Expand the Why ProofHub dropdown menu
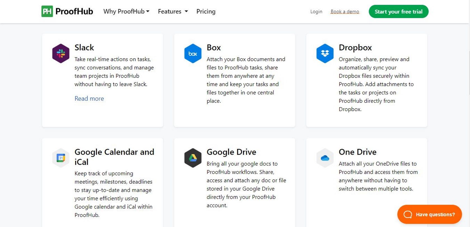Image resolution: width=470 pixels, height=227 pixels. click(126, 11)
